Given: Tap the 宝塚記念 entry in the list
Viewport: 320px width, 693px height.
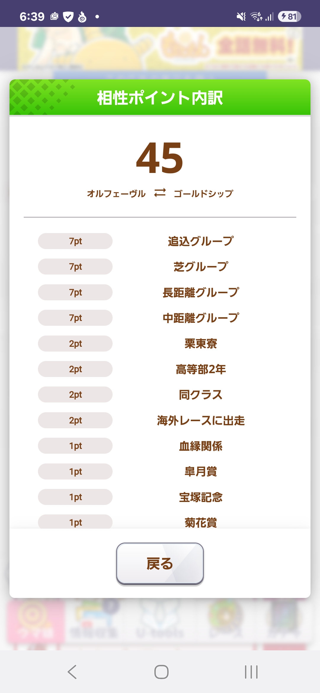Looking at the screenshot, I should pos(201,497).
